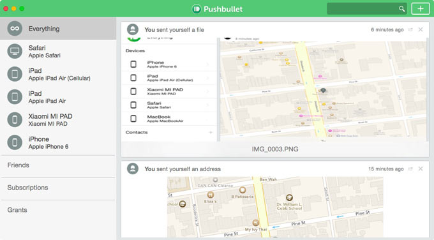Dismiss the address push from 15 minutes ago
Image resolution: width=434 pixels, height=240 pixels.
point(421,169)
